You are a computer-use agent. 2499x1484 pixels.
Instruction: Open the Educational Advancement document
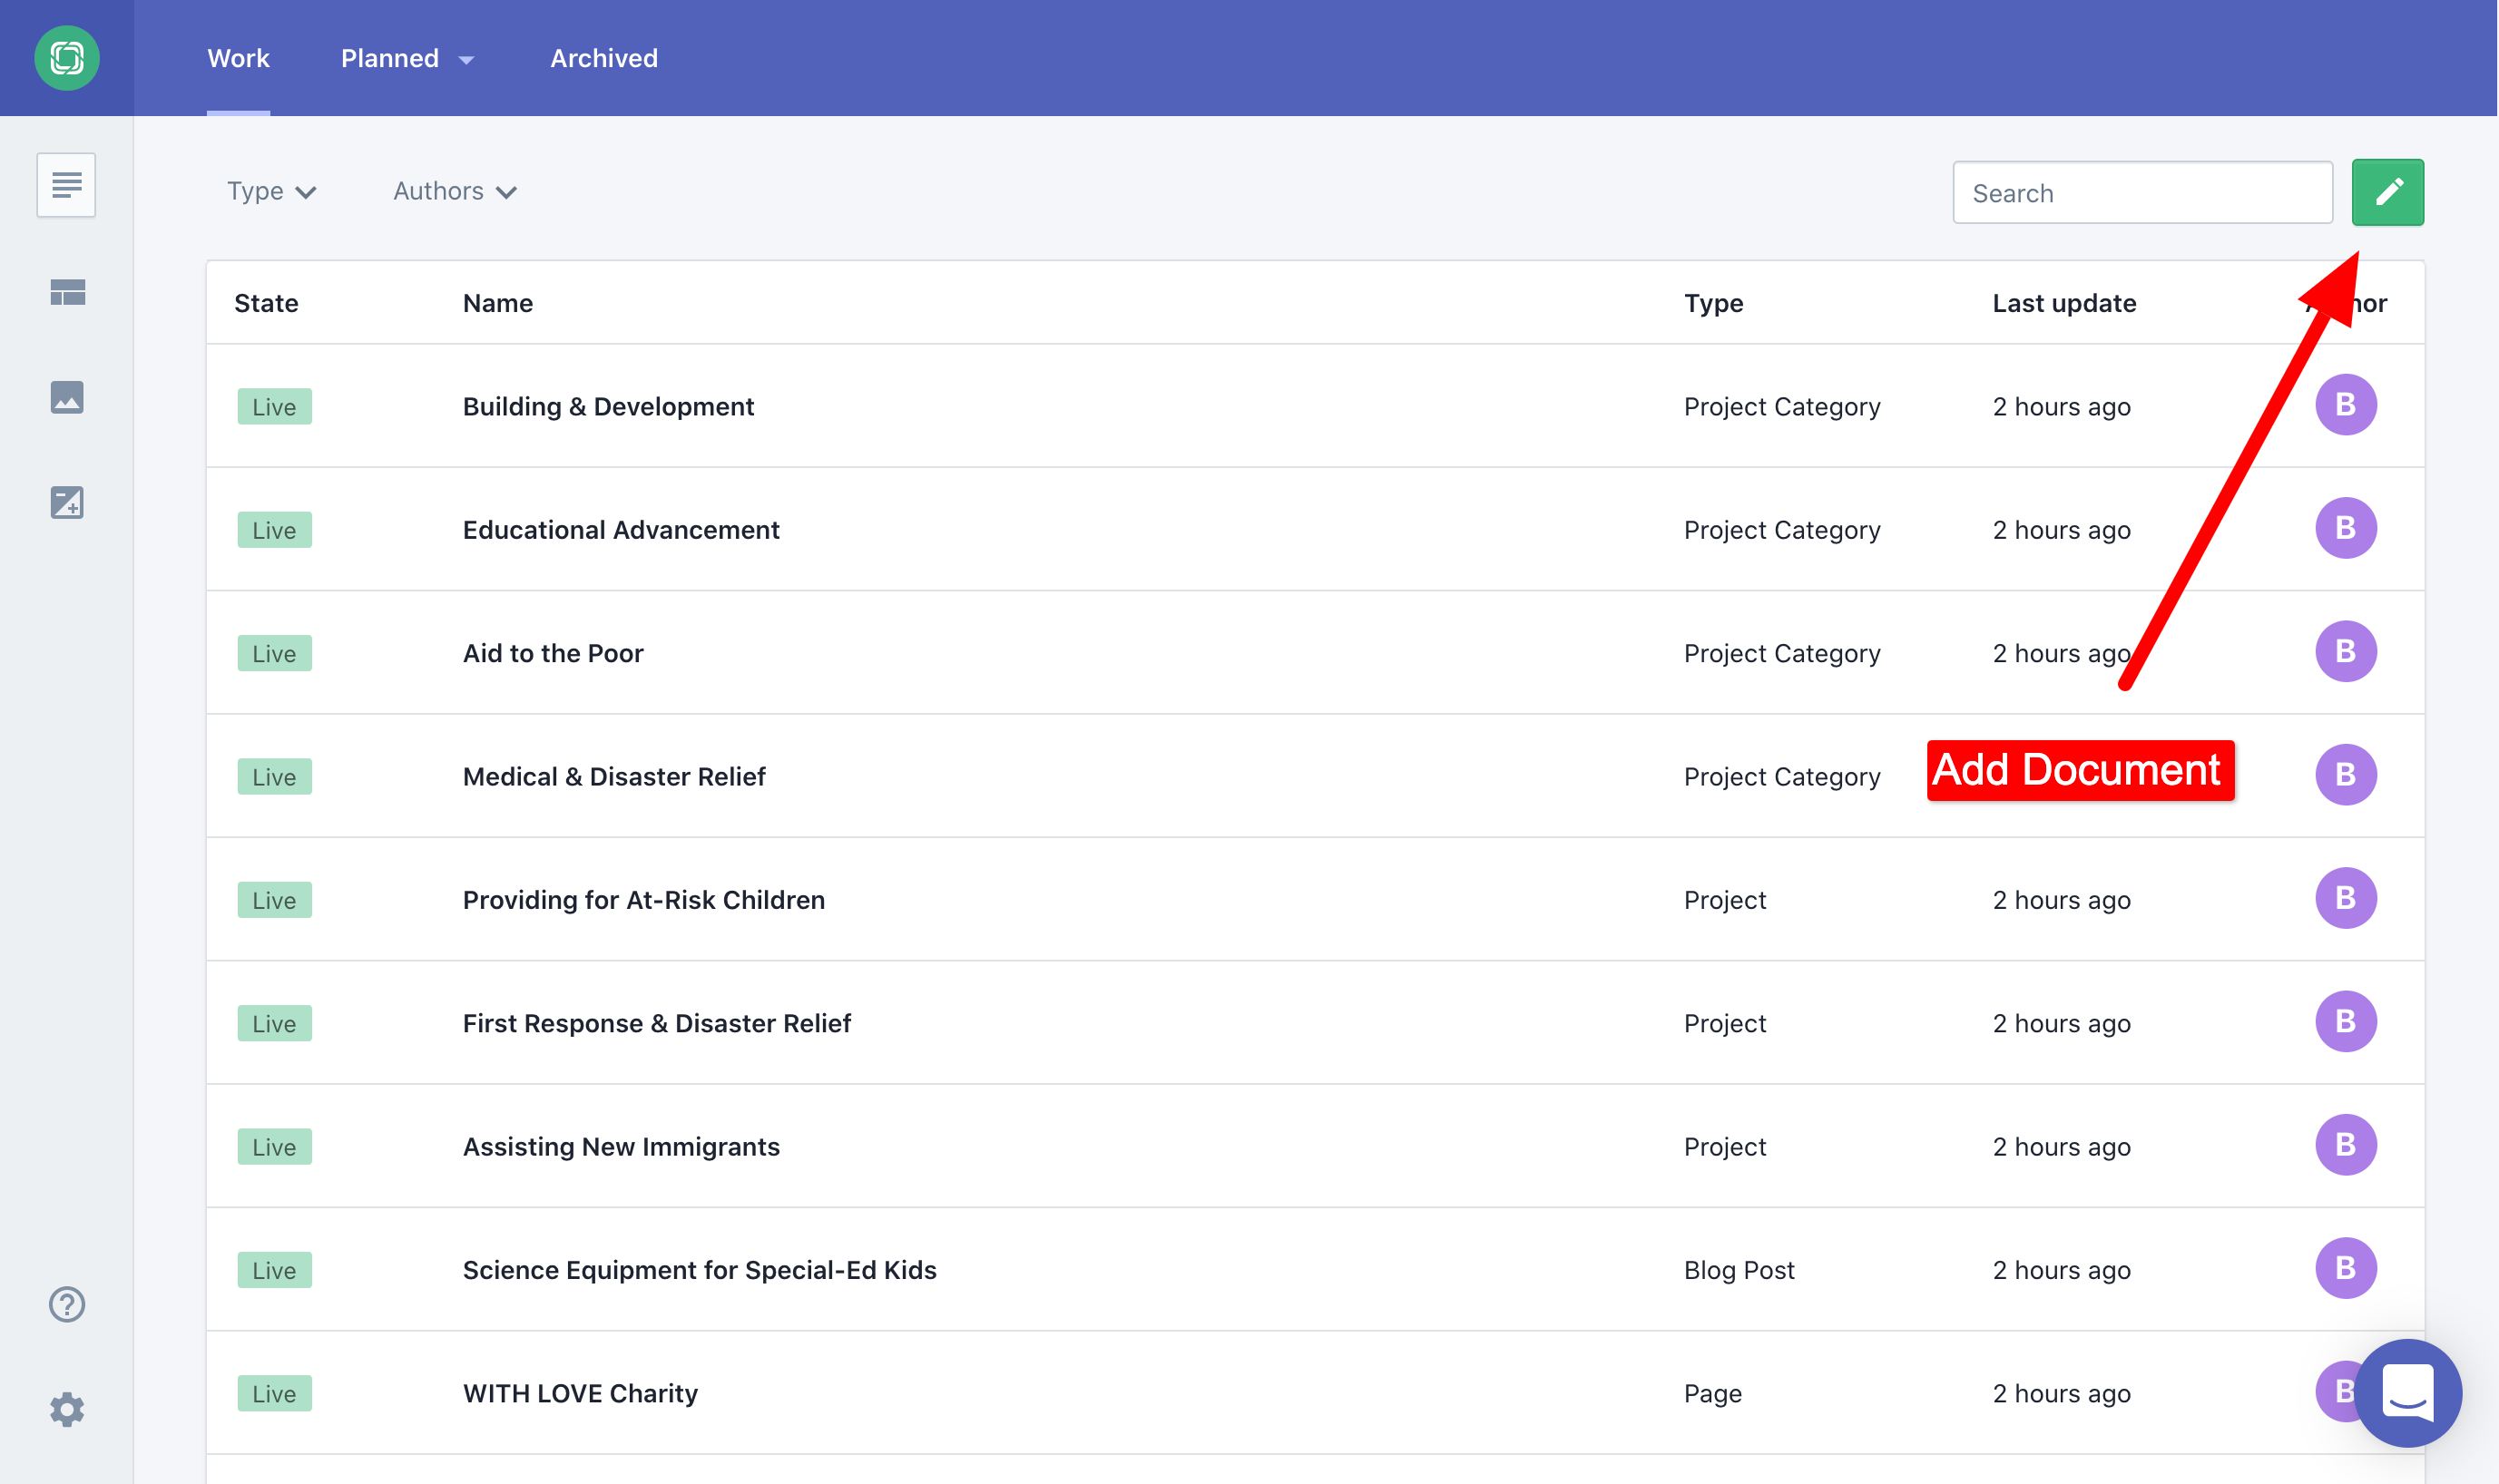coord(621,530)
